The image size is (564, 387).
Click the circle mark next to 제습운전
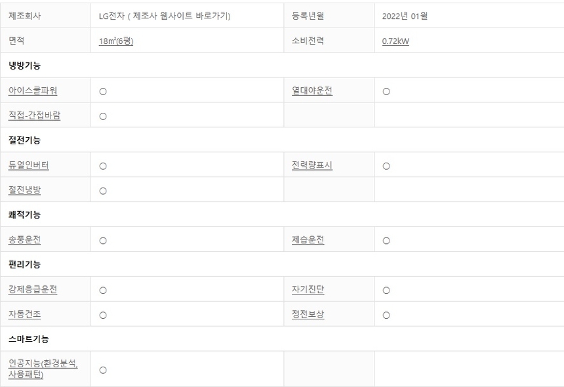click(386, 241)
